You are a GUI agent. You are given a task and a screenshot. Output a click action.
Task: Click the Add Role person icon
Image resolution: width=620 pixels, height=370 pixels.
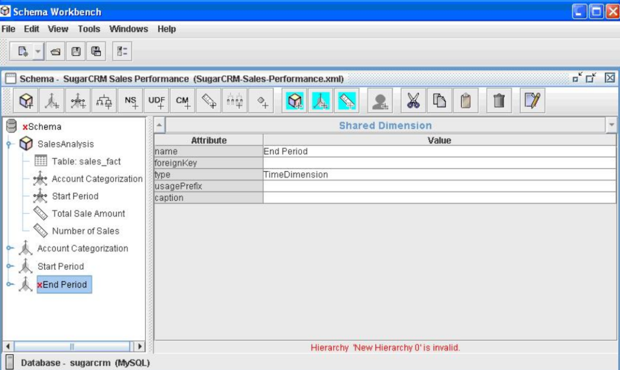pos(380,101)
